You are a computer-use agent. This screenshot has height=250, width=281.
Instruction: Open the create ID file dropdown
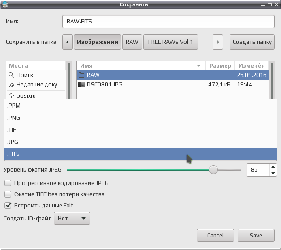[72, 218]
